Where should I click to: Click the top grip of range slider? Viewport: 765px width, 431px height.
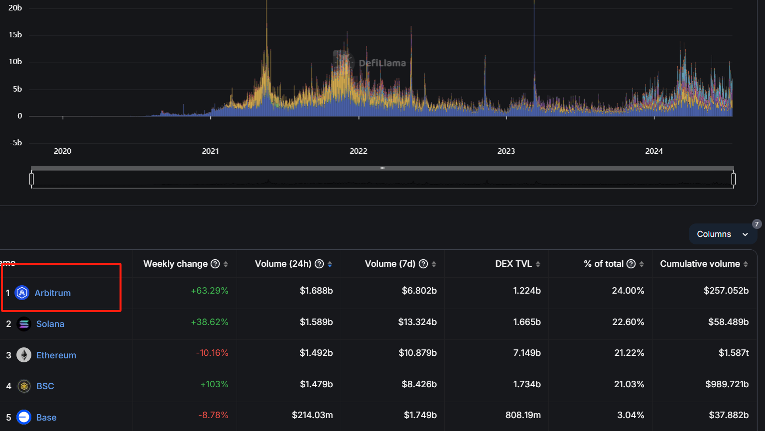click(382, 168)
